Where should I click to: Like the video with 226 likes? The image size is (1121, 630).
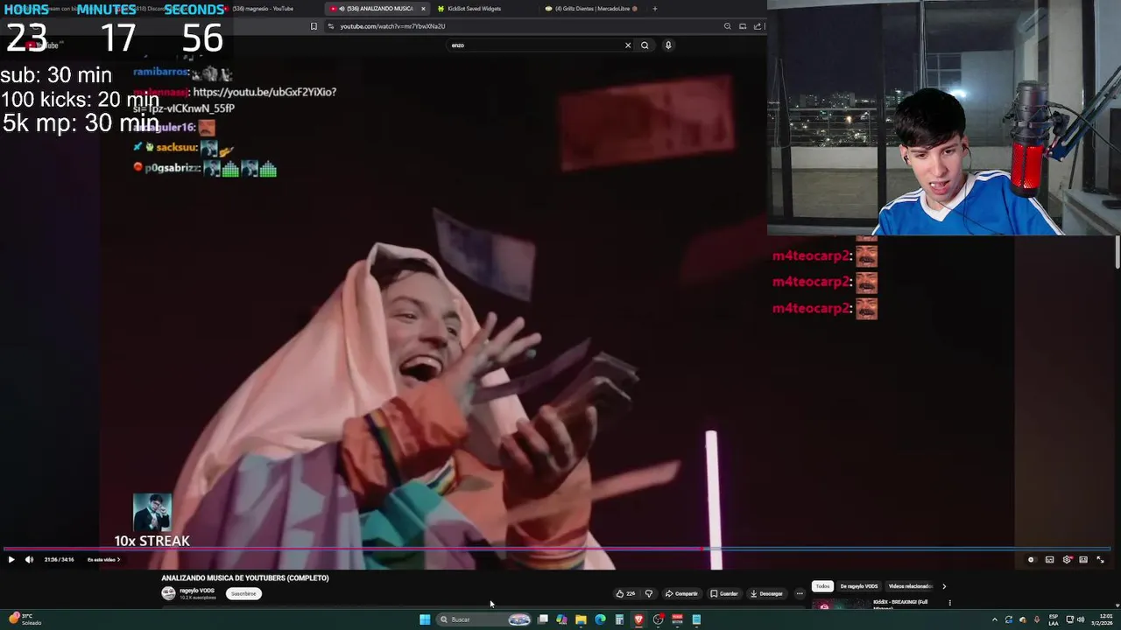point(625,593)
